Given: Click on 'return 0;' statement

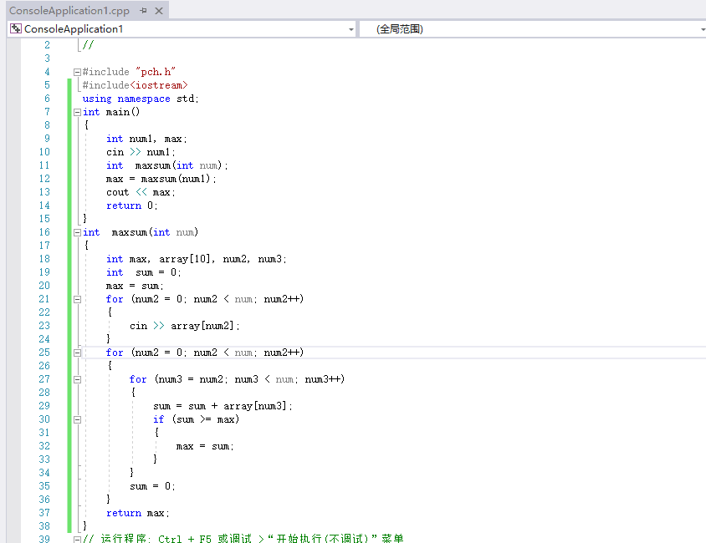Looking at the screenshot, I should coord(132,206).
